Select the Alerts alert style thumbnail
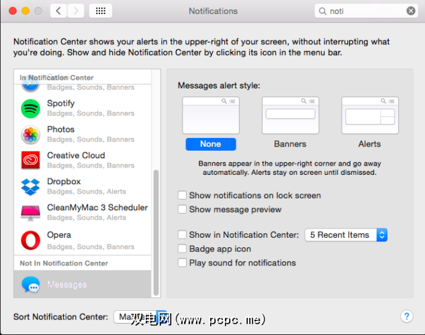This screenshot has height=335, width=425. (x=370, y=115)
